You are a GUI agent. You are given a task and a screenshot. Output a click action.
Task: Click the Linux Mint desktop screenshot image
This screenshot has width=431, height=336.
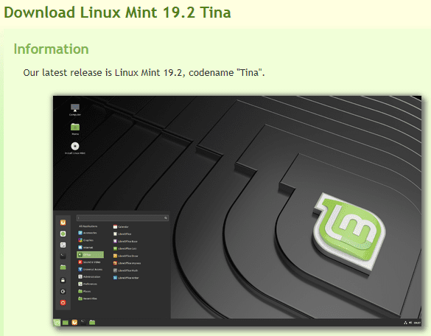tap(237, 211)
